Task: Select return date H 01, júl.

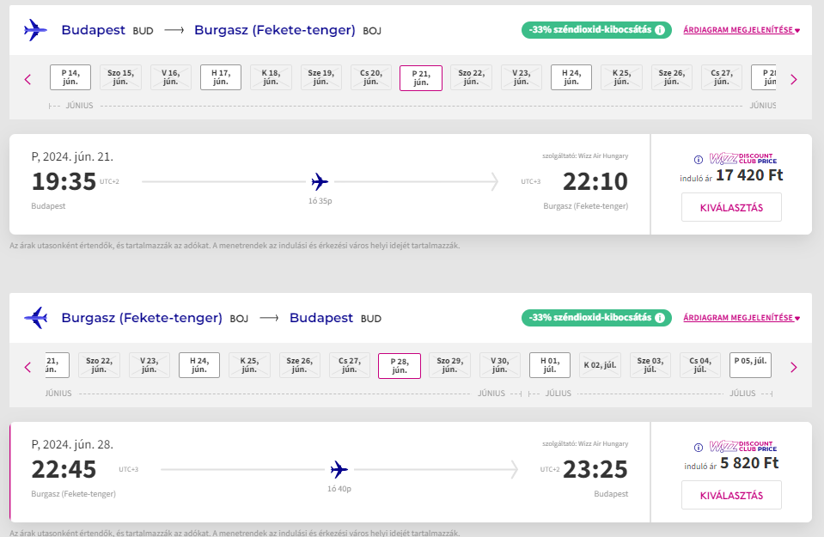Action: tap(550, 365)
